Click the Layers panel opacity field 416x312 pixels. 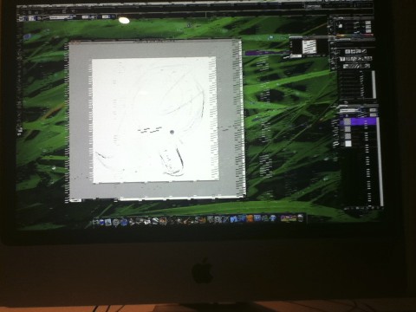point(373,110)
